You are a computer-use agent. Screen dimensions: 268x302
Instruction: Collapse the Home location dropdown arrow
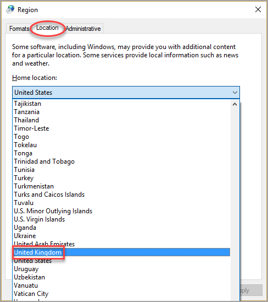click(x=235, y=93)
